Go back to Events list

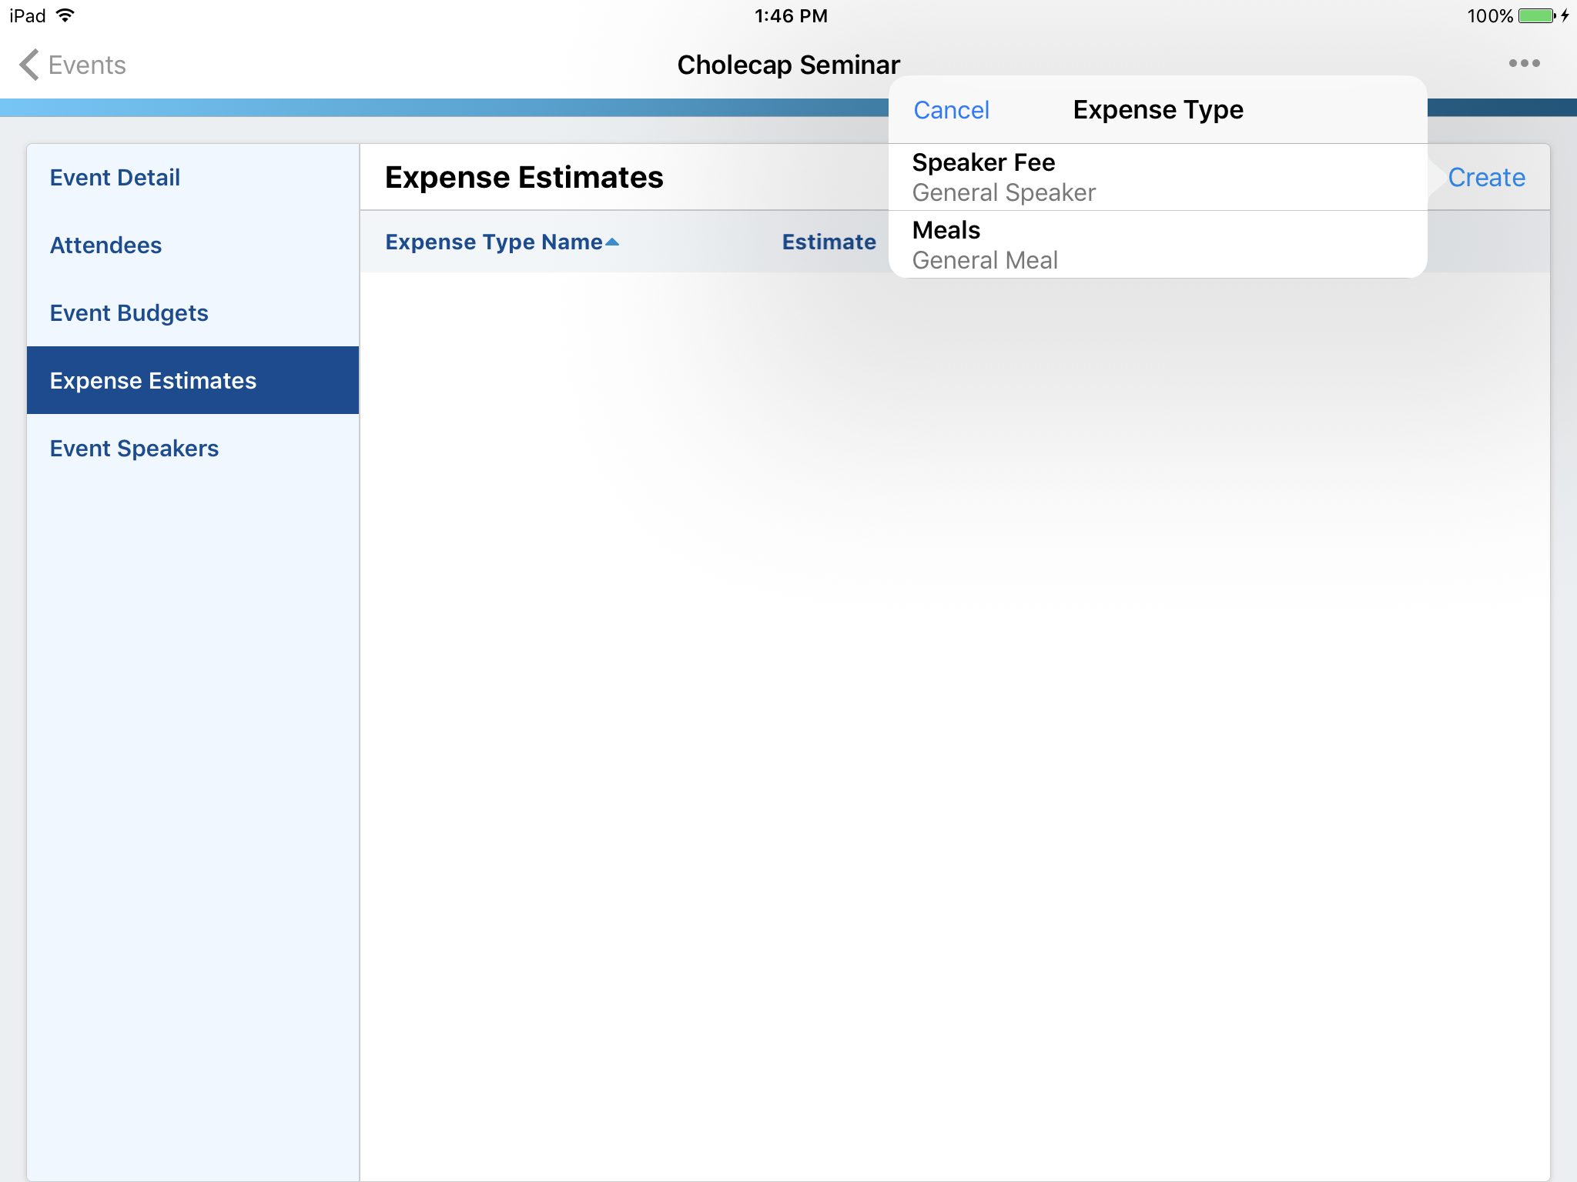(x=86, y=65)
